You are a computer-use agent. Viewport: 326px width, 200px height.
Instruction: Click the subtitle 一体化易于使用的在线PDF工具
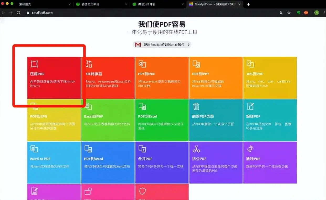[162, 32]
